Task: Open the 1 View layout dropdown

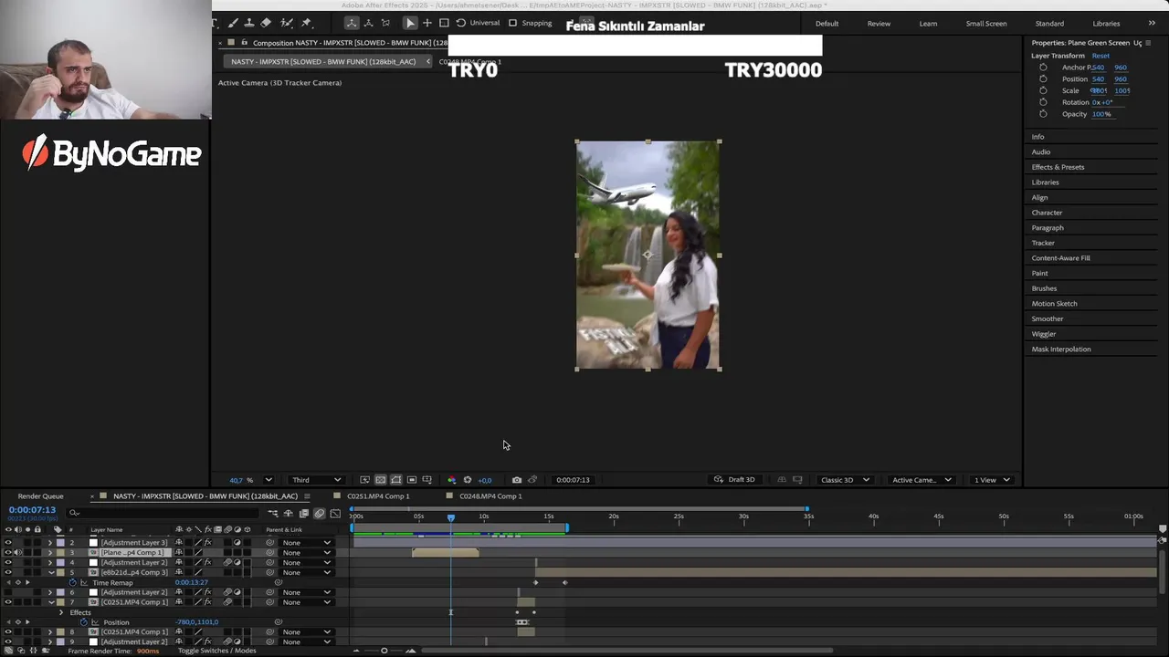Action: coord(992,480)
